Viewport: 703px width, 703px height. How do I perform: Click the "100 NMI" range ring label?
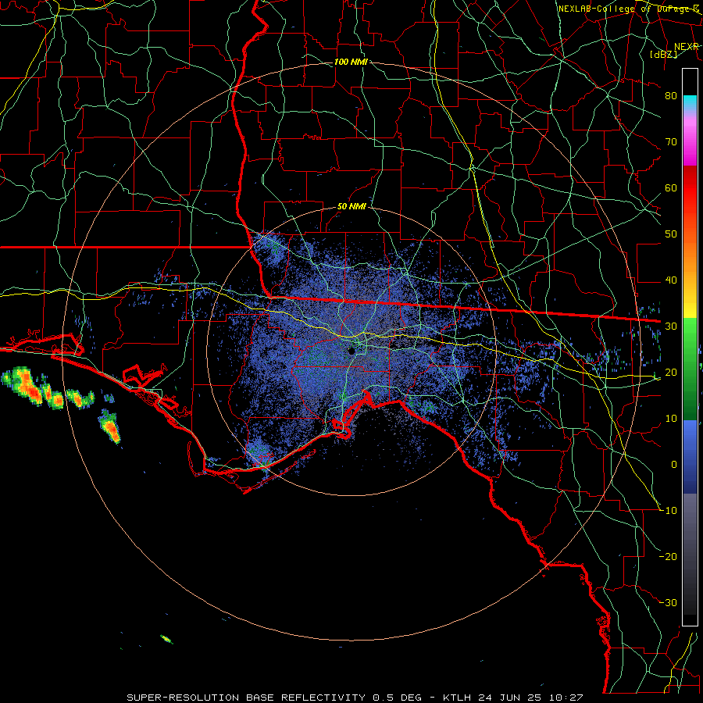pyautogui.click(x=351, y=62)
